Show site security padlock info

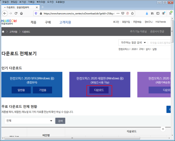pyautogui.click(x=41, y=13)
